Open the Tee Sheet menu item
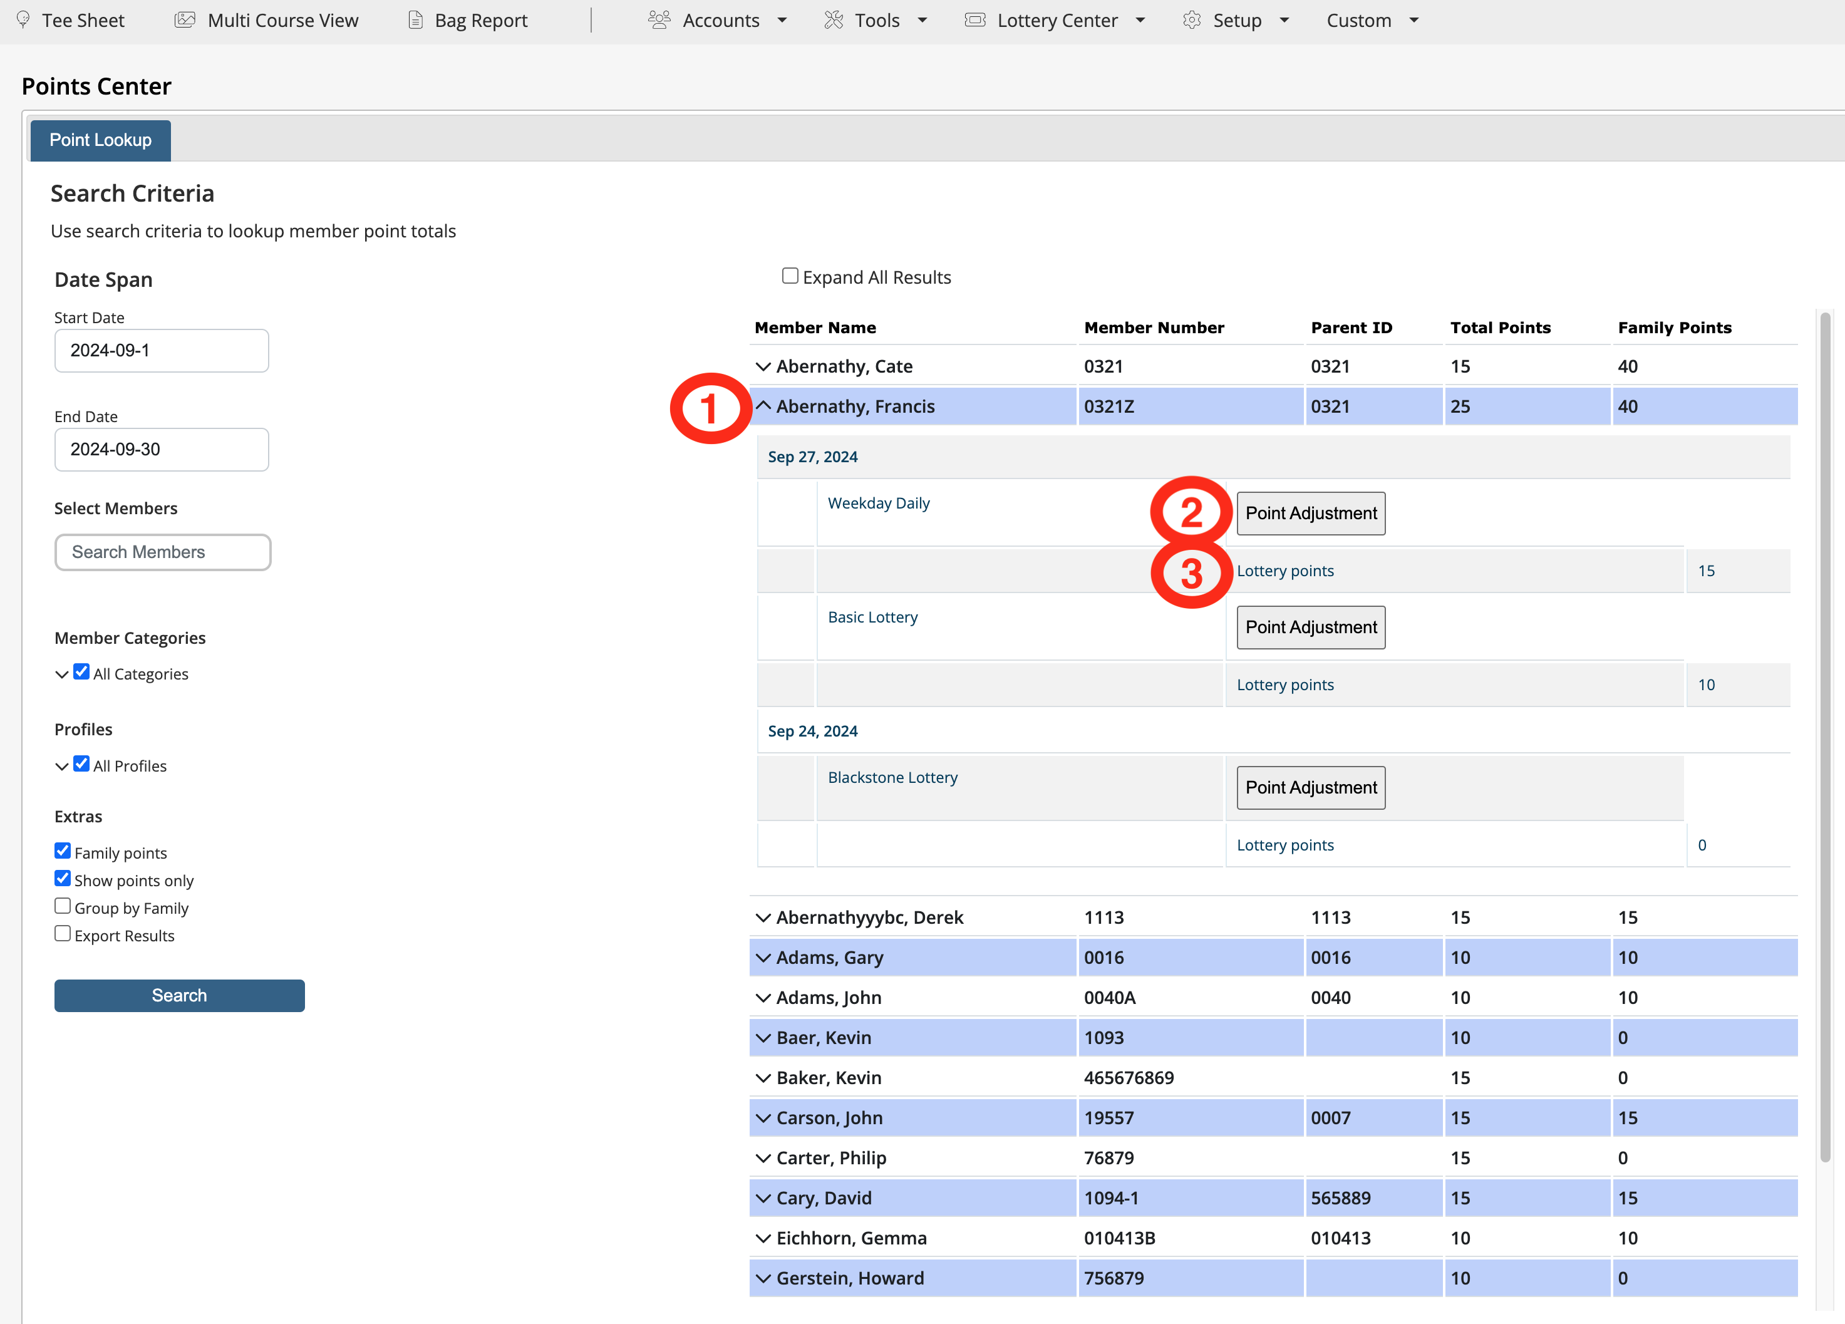 click(x=83, y=20)
